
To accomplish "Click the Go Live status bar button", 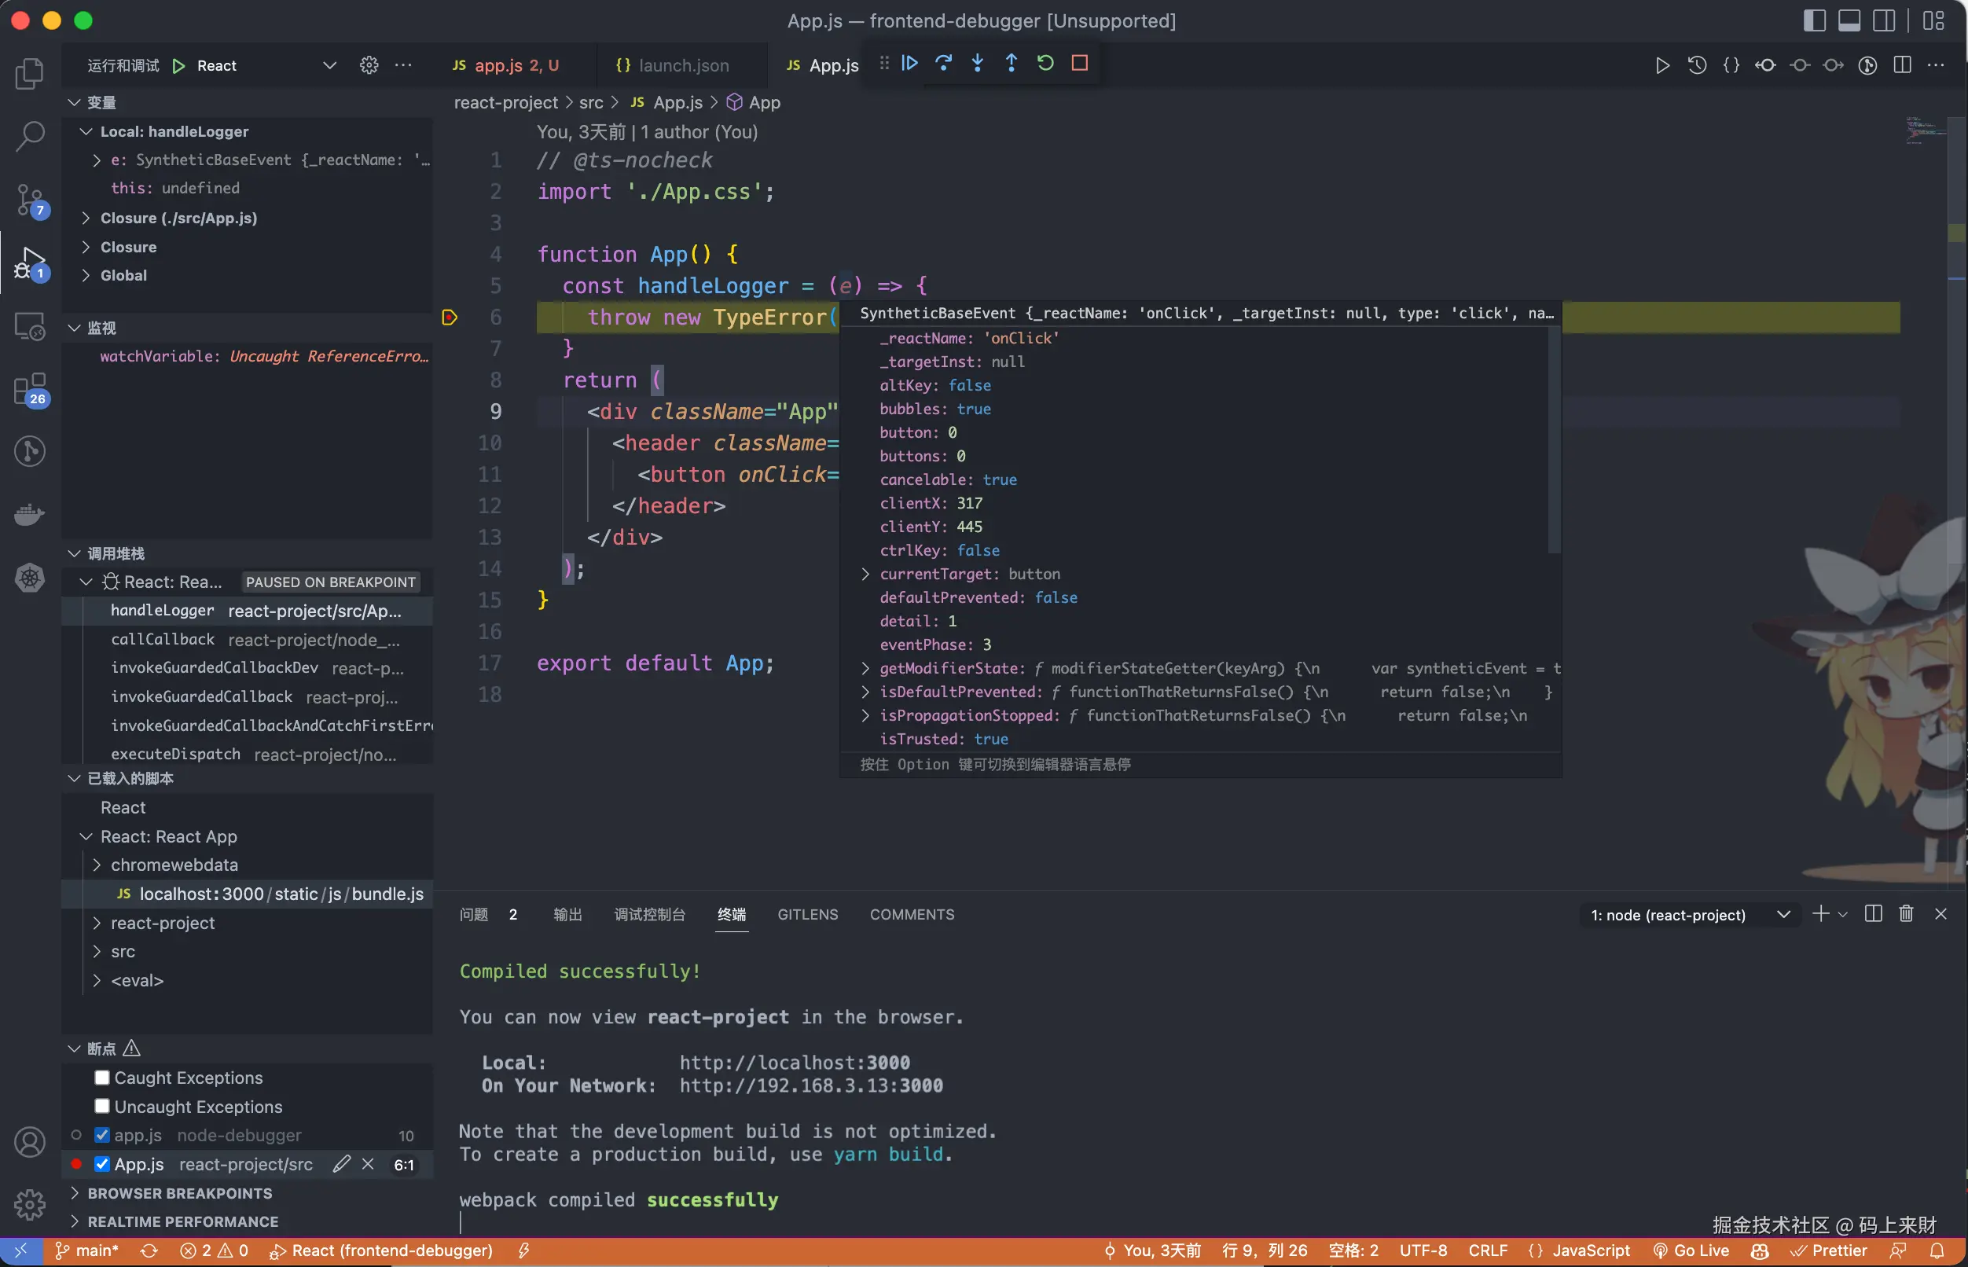I will (1691, 1250).
